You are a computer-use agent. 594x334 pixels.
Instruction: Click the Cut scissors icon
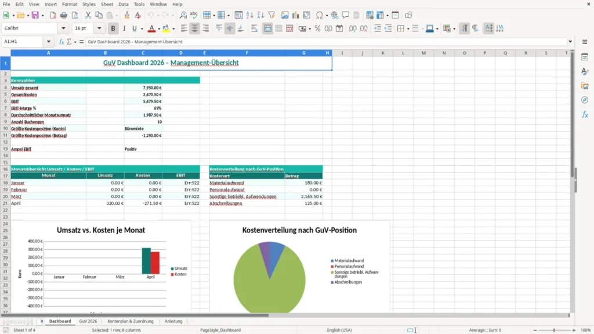88,15
